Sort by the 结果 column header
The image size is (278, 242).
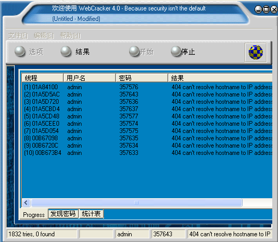tap(220, 78)
